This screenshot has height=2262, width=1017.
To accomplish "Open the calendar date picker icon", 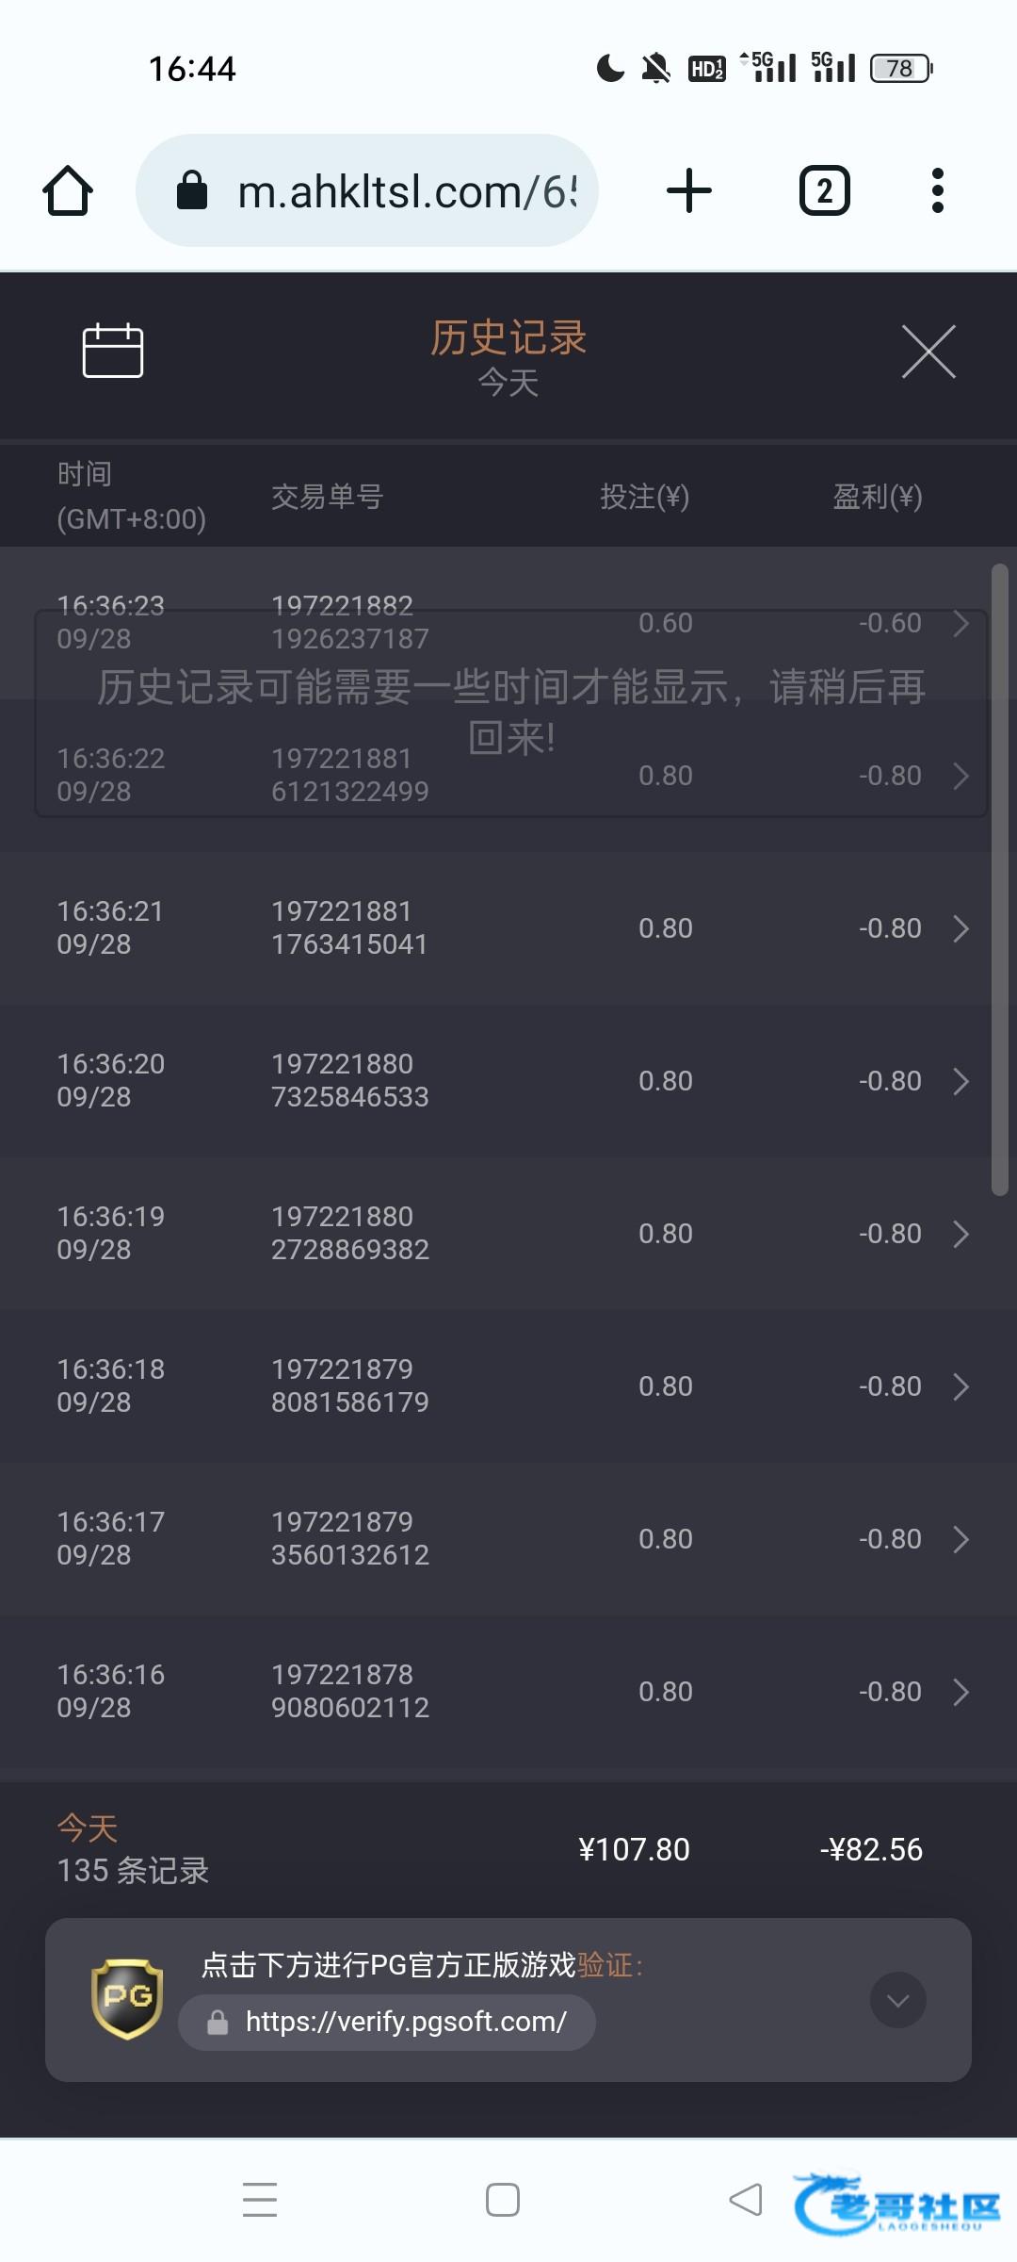I will pyautogui.click(x=113, y=351).
